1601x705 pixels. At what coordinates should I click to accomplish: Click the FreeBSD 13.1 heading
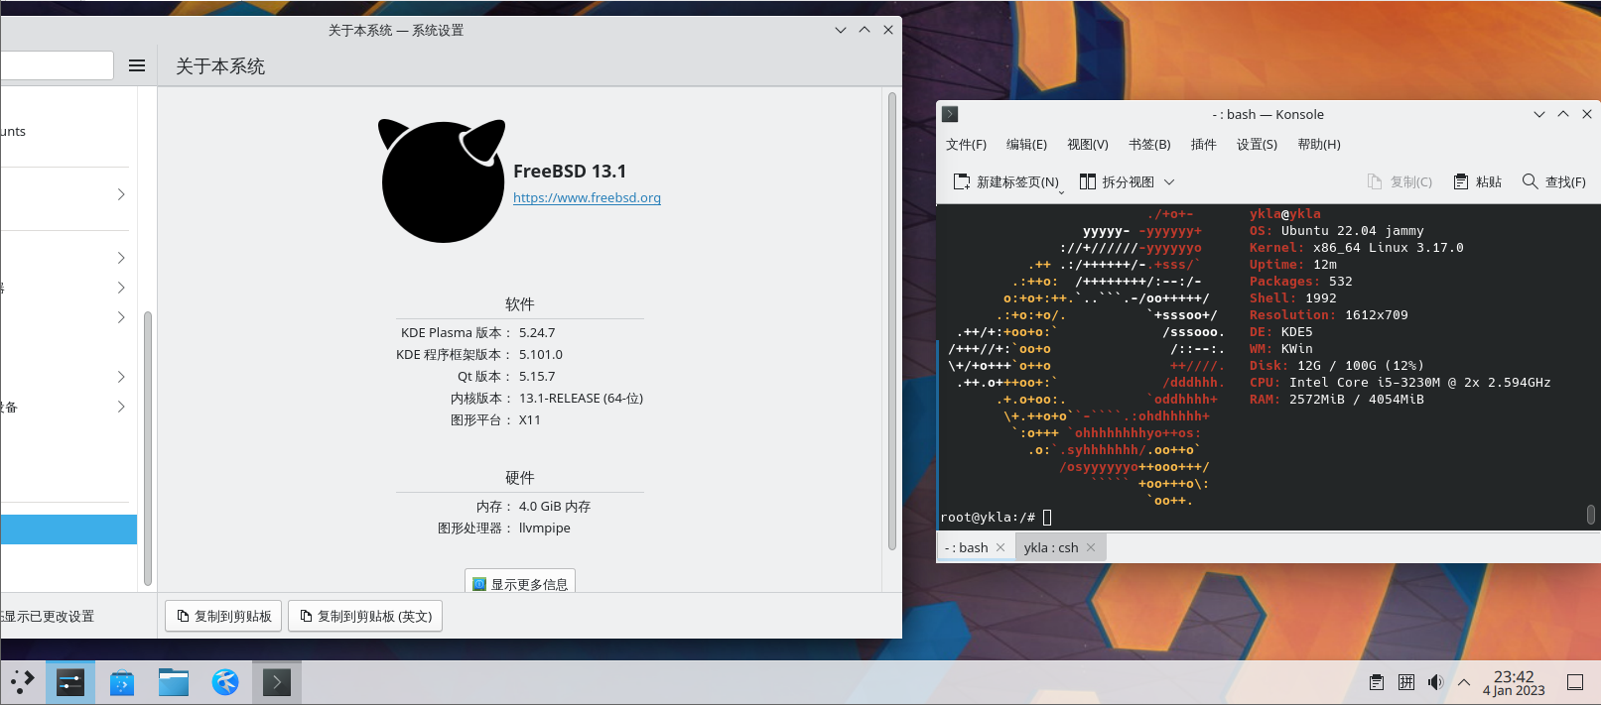coord(570,172)
